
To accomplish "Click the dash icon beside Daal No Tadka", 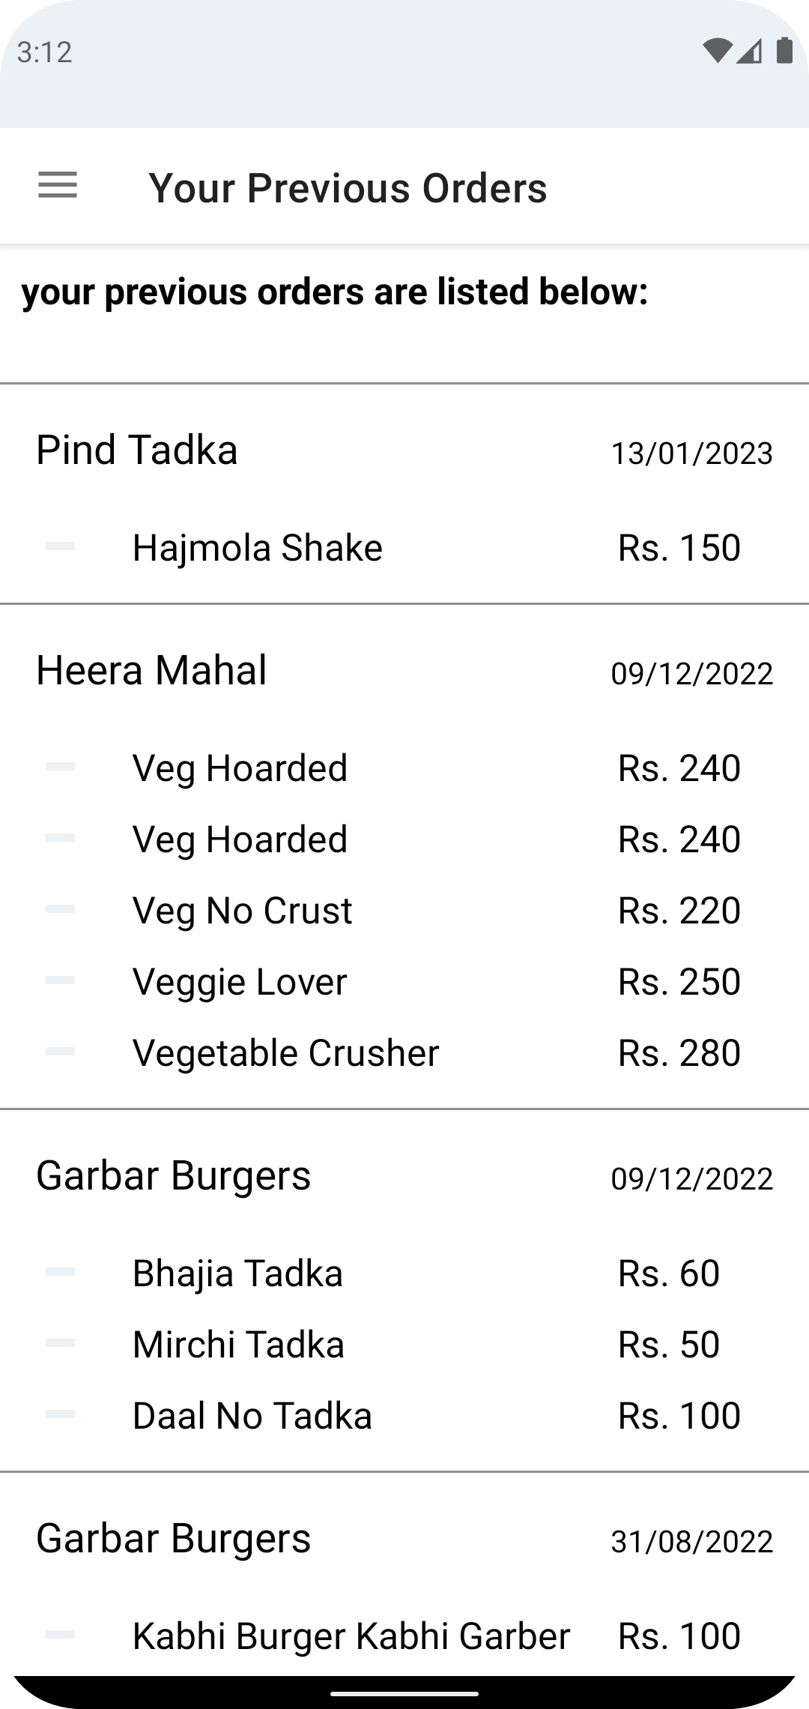I will point(60,1414).
